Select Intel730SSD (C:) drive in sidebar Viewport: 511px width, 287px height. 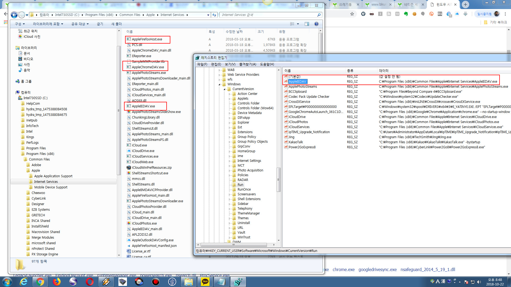pos(35,98)
